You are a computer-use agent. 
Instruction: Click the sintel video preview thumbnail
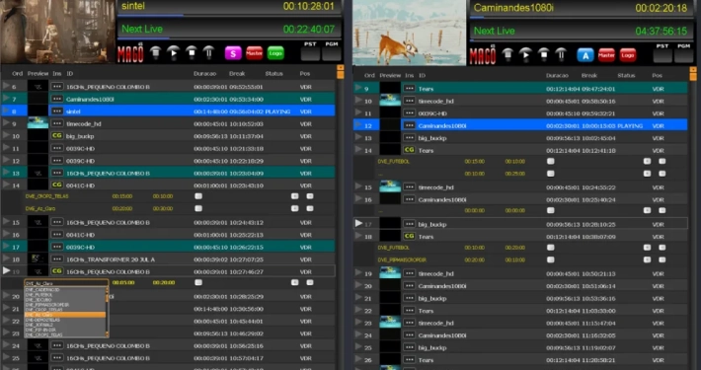click(57, 32)
